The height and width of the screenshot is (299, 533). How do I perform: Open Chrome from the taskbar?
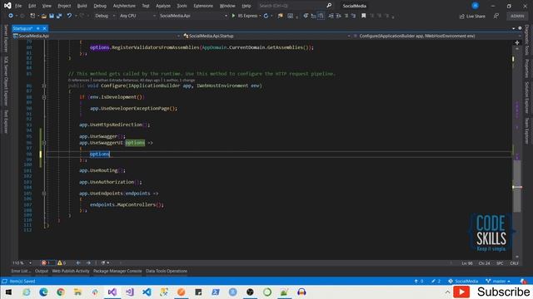tap(61, 292)
